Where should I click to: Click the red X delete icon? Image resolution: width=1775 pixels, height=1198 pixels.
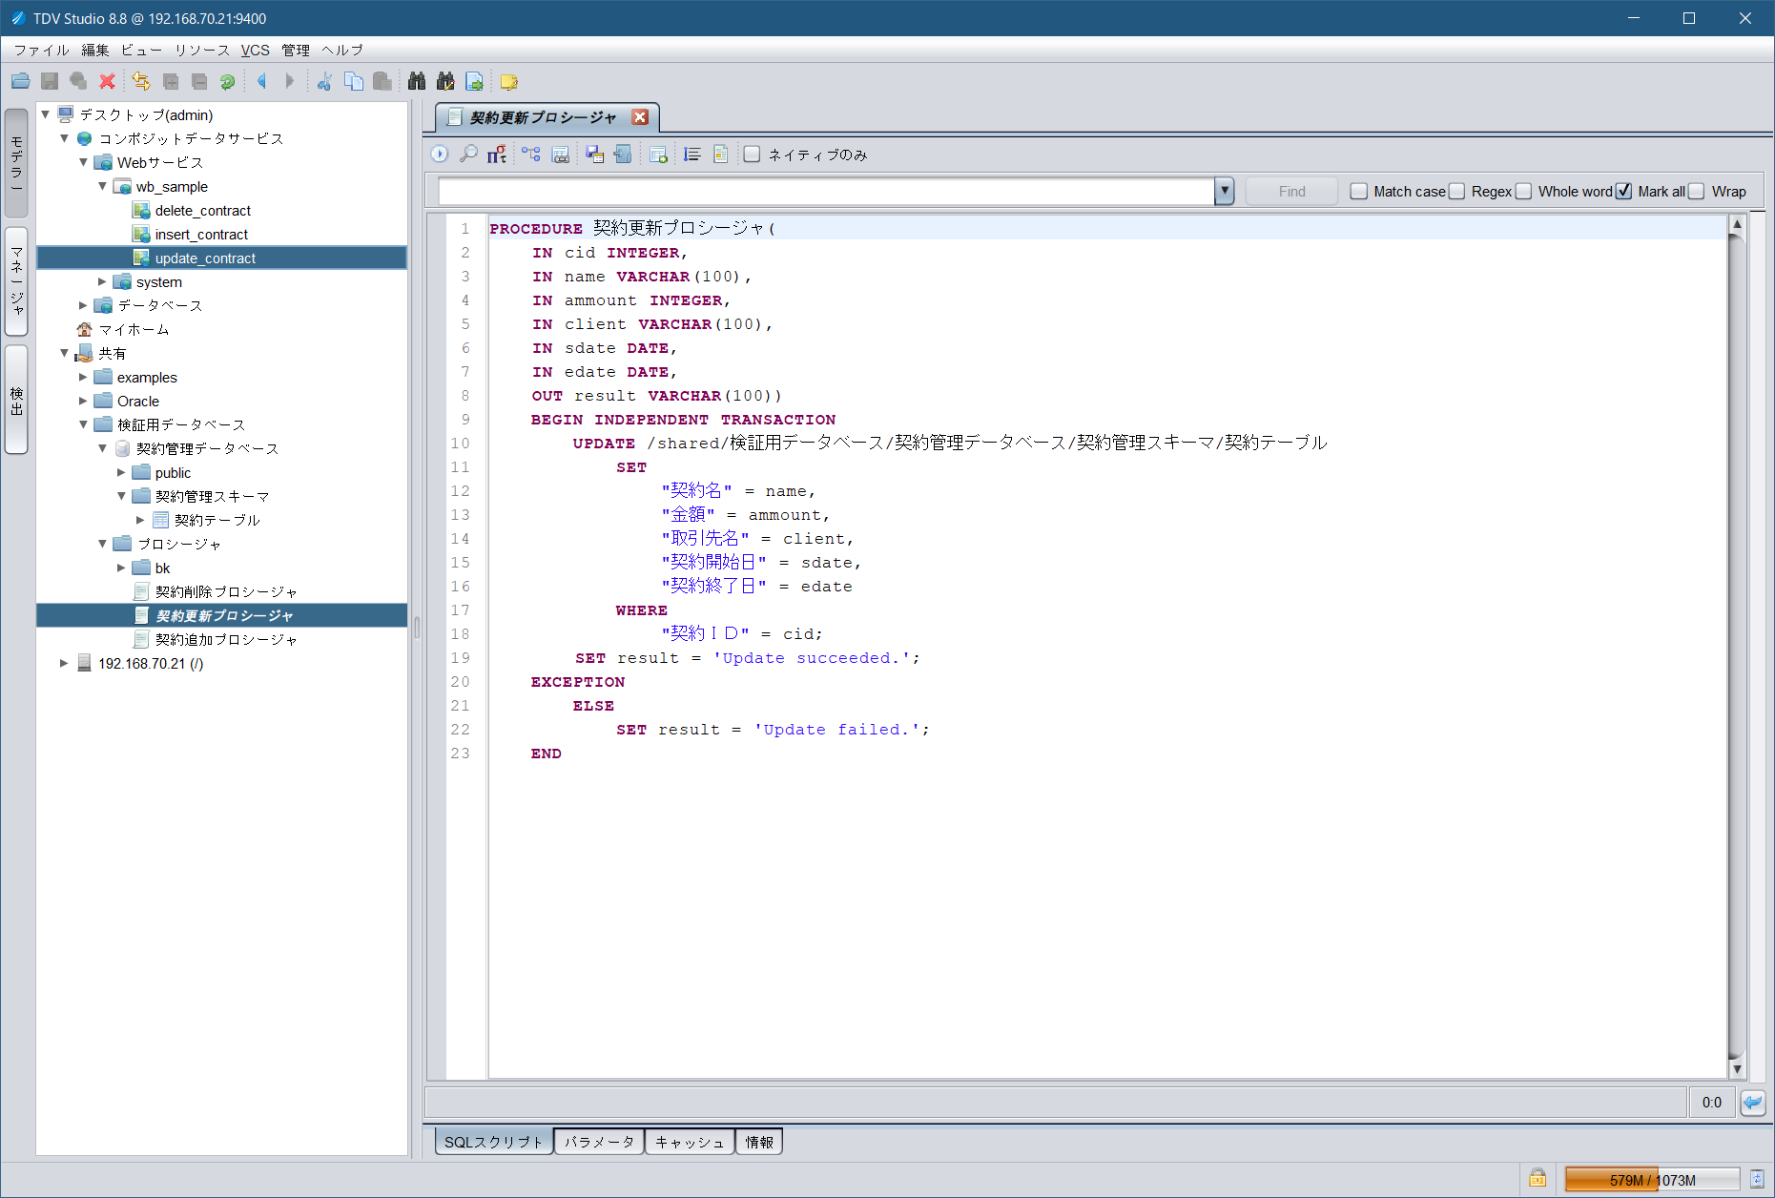click(108, 82)
